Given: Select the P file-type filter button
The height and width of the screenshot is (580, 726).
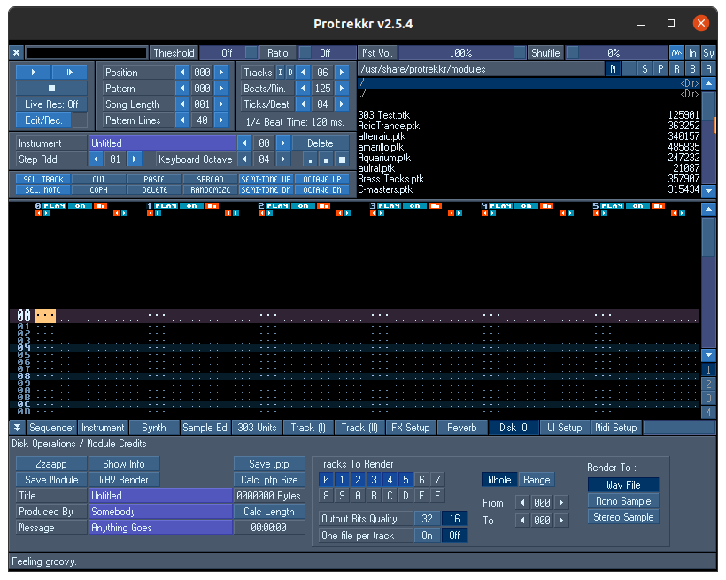Looking at the screenshot, I should pyautogui.click(x=660, y=69).
